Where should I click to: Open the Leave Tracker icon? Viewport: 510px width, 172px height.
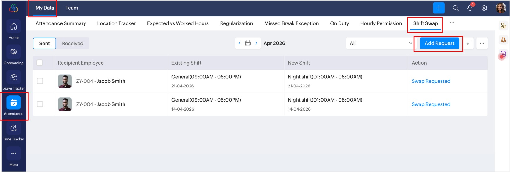click(x=14, y=78)
